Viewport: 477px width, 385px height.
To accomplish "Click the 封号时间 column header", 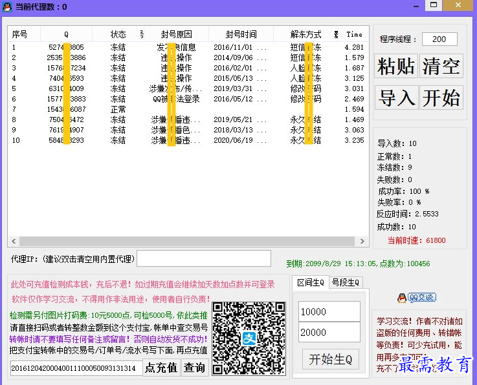I will [x=241, y=34].
